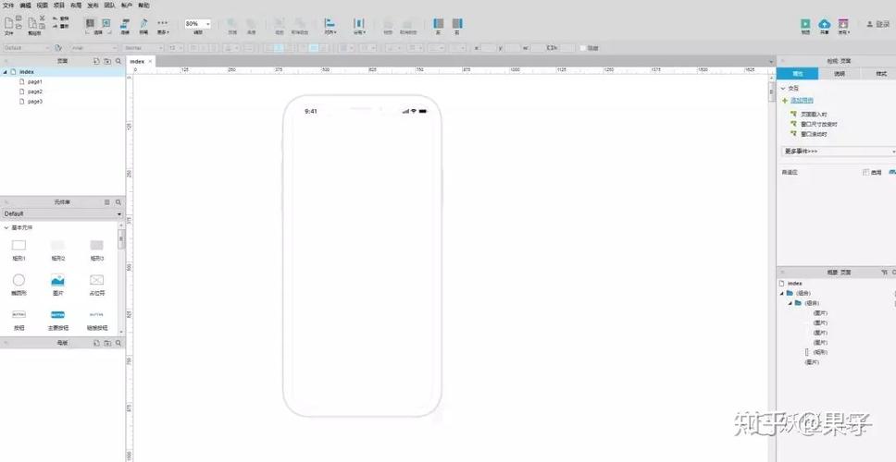This screenshot has width=896, height=462.
Task: Select the 主要按钮 primary button widget
Action: (x=57, y=320)
